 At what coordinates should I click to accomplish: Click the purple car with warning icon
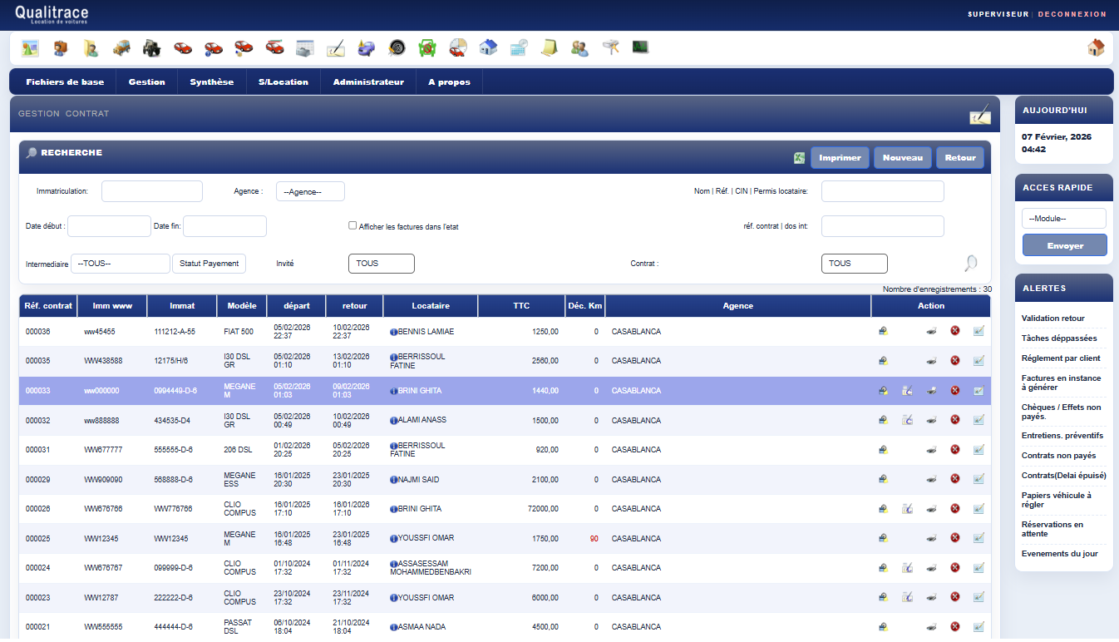[x=367, y=48]
